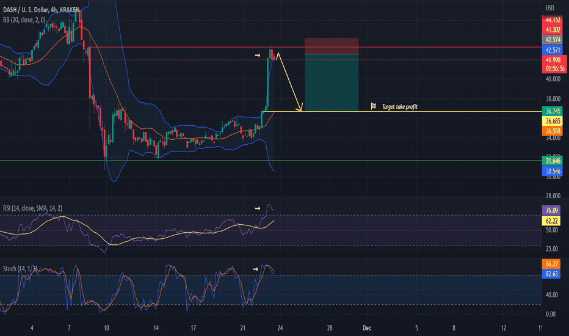Click the small arrow marker in the RSI pane
The height and width of the screenshot is (336, 569).
[257, 208]
